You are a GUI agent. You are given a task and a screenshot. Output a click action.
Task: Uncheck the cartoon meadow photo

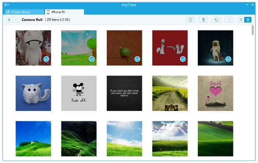pos(92,59)
